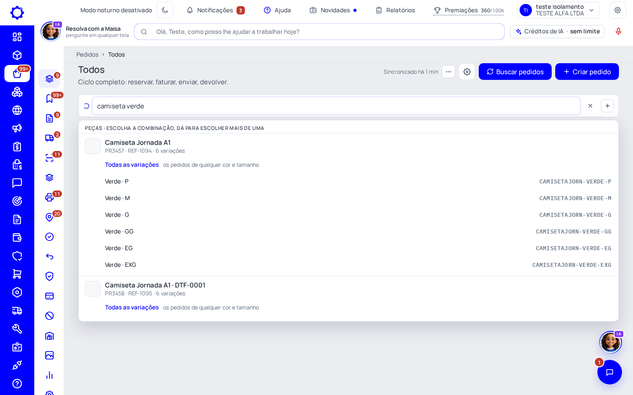Viewport: 633px width, 395px height.
Task: Open the megaphone marketing icon in left sidebar
Action: pyautogui.click(x=17, y=128)
